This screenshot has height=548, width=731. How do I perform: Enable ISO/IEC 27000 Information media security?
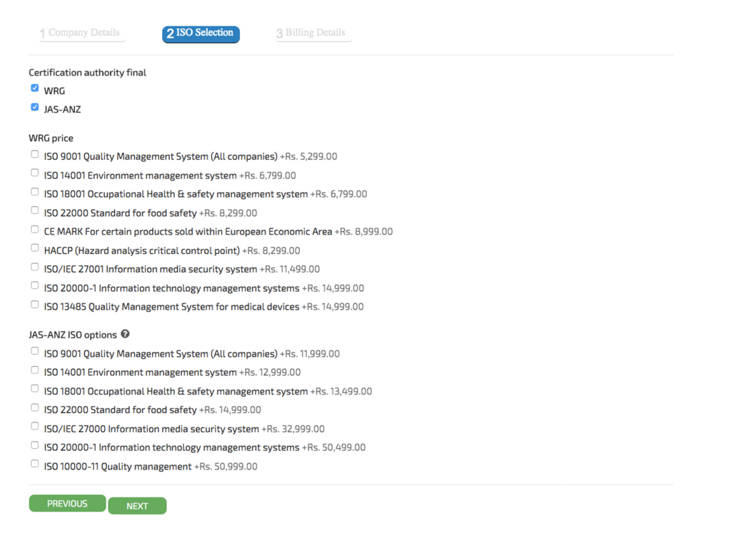tap(34, 427)
